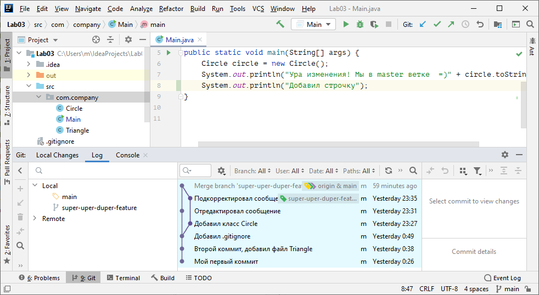Refresh the Git log
Viewport: 539px width, 295px height.
[389, 171]
